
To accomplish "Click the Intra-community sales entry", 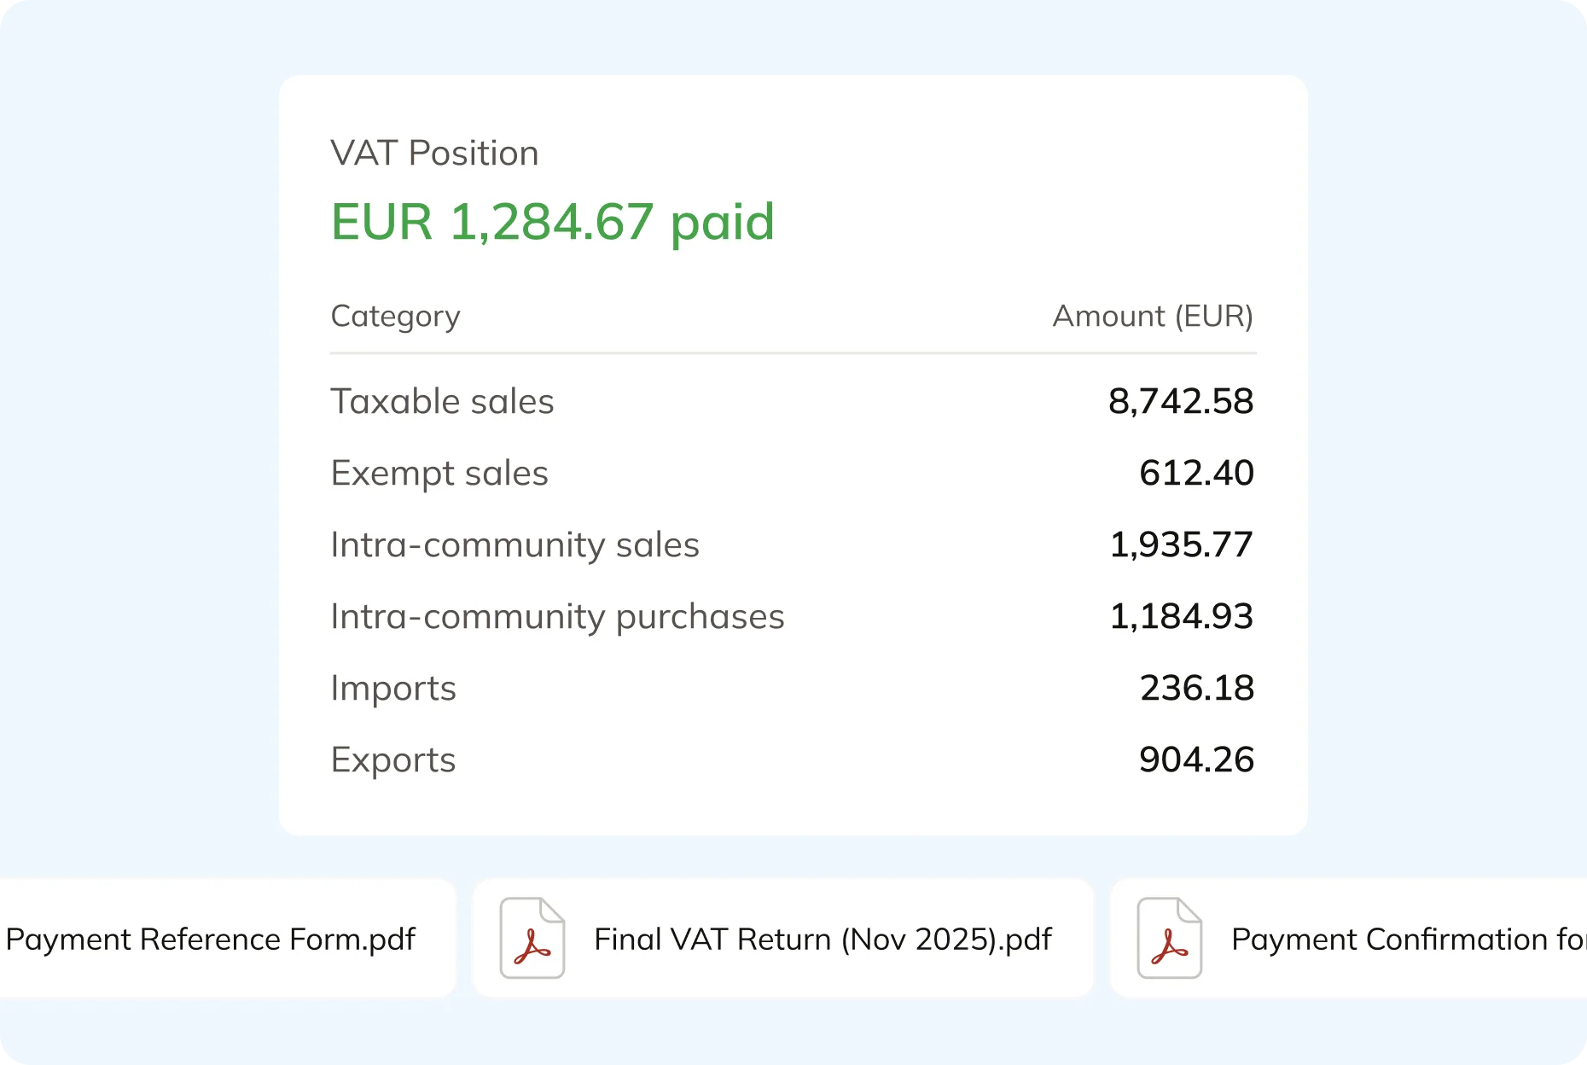I will pyautogui.click(x=515, y=544).
